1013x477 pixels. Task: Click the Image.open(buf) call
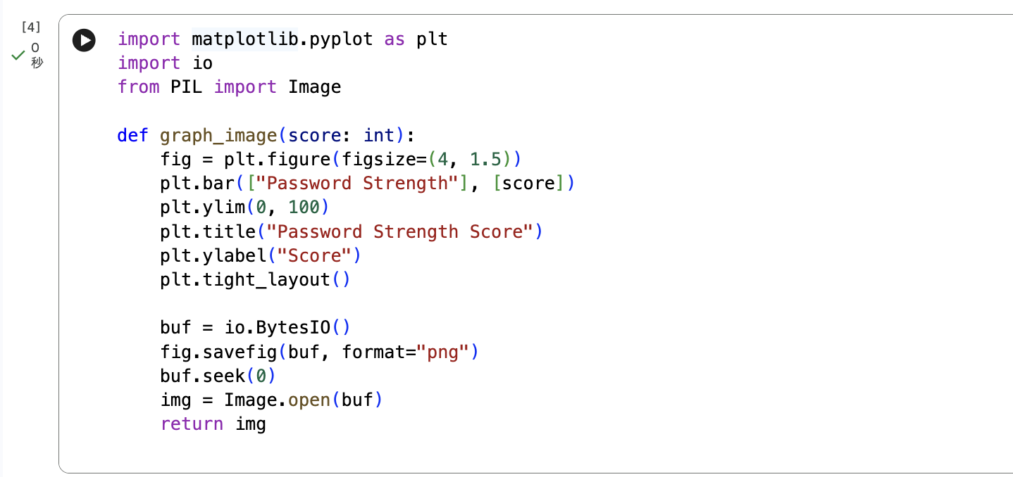(x=302, y=399)
